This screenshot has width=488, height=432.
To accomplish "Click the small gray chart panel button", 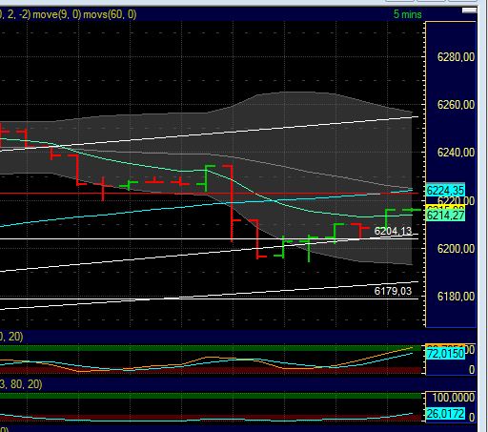I will (x=469, y=10).
